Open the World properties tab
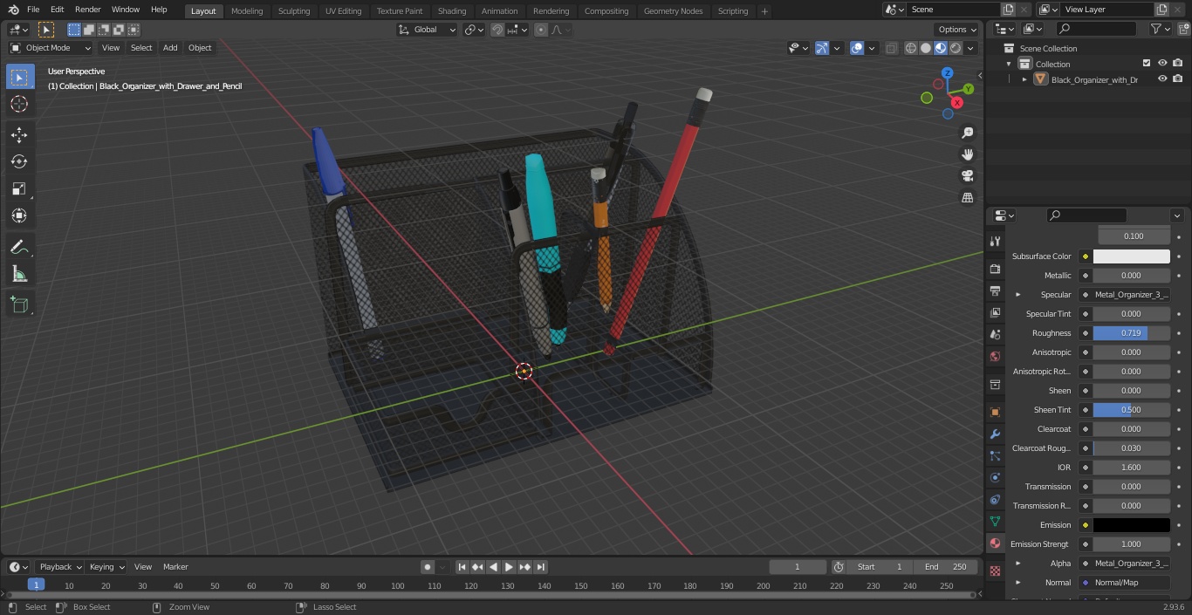 (995, 356)
